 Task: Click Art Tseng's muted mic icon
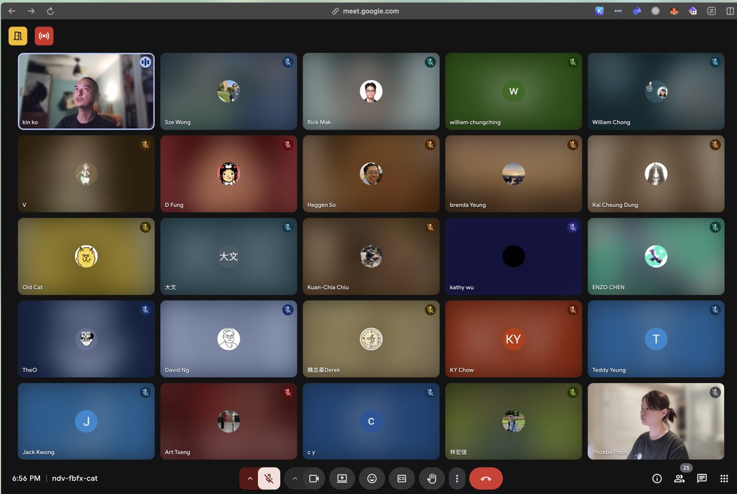[287, 392]
